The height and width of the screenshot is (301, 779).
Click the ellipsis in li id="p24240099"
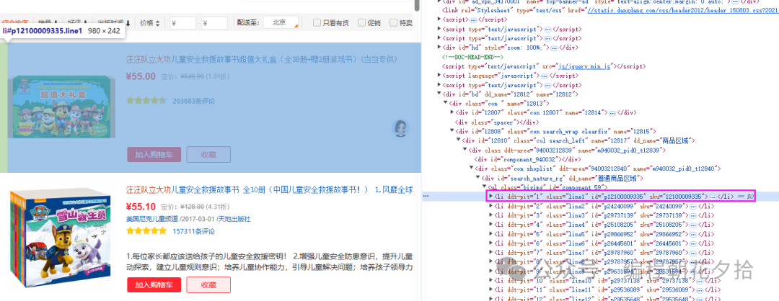694,206
